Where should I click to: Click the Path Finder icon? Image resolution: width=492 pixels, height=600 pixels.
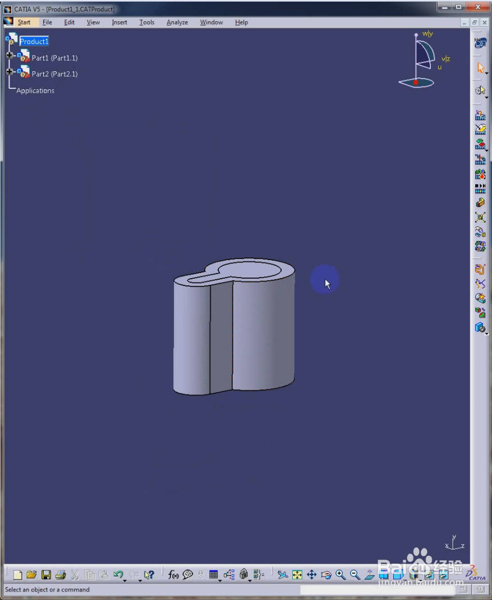pos(480,269)
